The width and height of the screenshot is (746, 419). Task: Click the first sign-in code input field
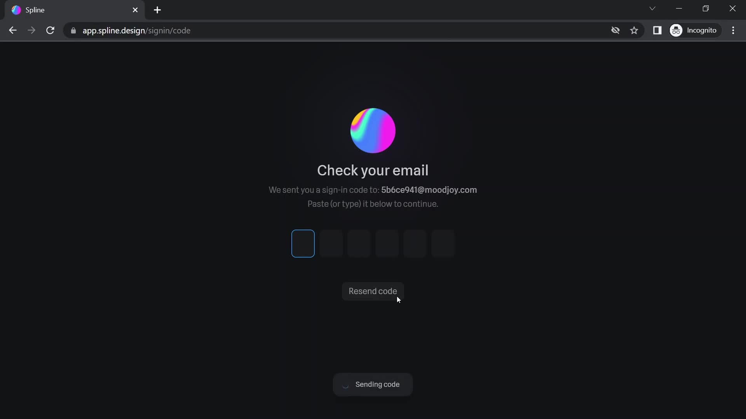click(x=303, y=243)
